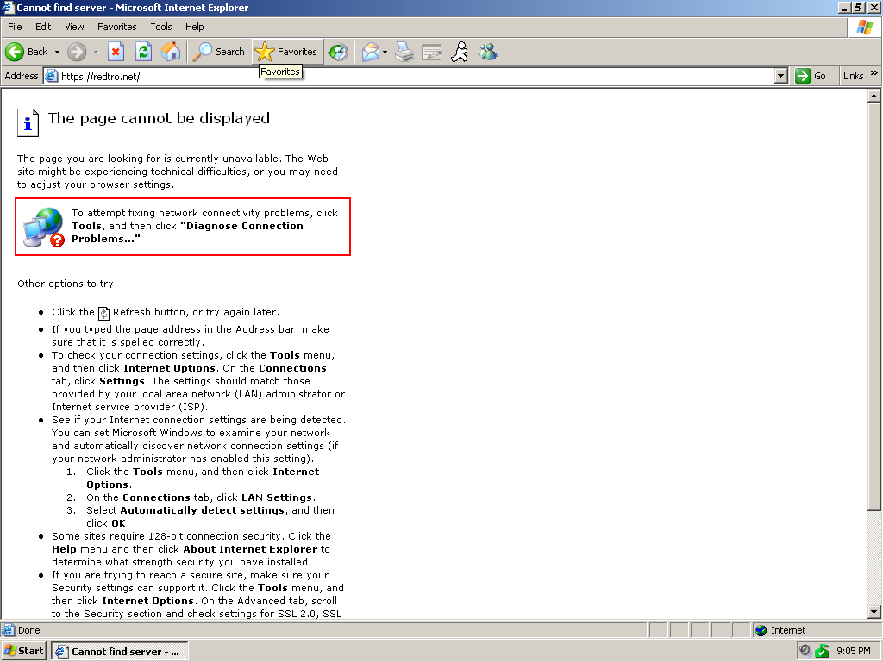Viewport: 883px width, 662px height.
Task: Click the AIM running man icon
Action: pyautogui.click(x=460, y=52)
